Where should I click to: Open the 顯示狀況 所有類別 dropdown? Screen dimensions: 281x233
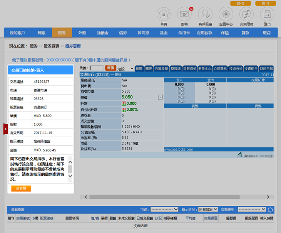(x=208, y=210)
